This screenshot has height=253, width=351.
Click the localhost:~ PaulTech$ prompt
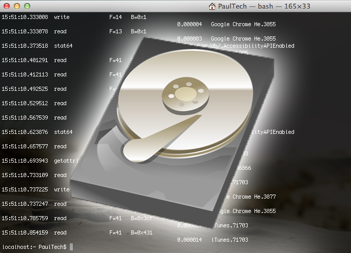coord(34,247)
